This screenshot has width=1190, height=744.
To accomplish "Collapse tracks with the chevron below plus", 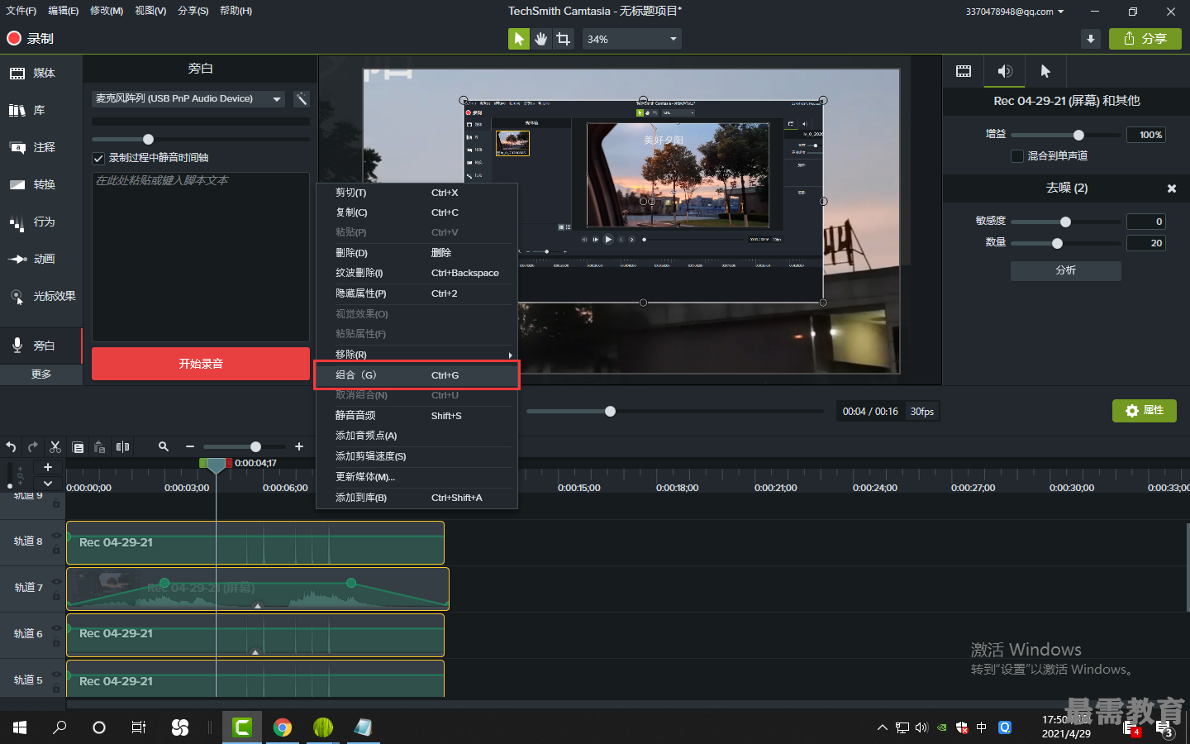I will coord(48,484).
